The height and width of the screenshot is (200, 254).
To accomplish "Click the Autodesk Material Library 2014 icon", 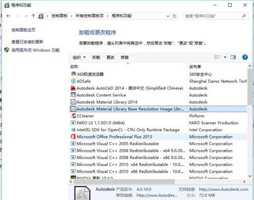I will pos(73,102).
